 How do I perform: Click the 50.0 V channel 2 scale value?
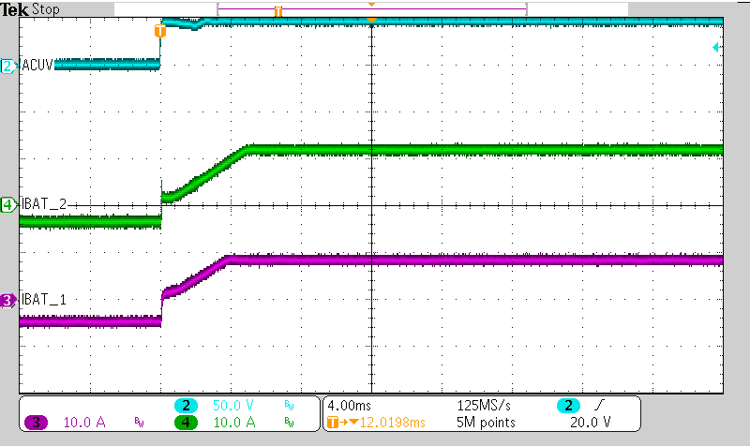click(232, 406)
